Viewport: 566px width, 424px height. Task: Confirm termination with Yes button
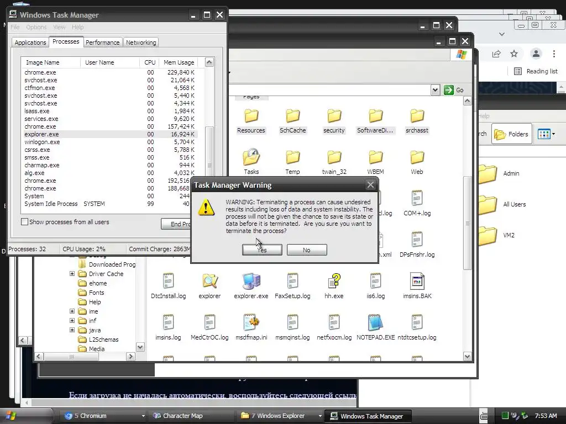[x=262, y=250]
